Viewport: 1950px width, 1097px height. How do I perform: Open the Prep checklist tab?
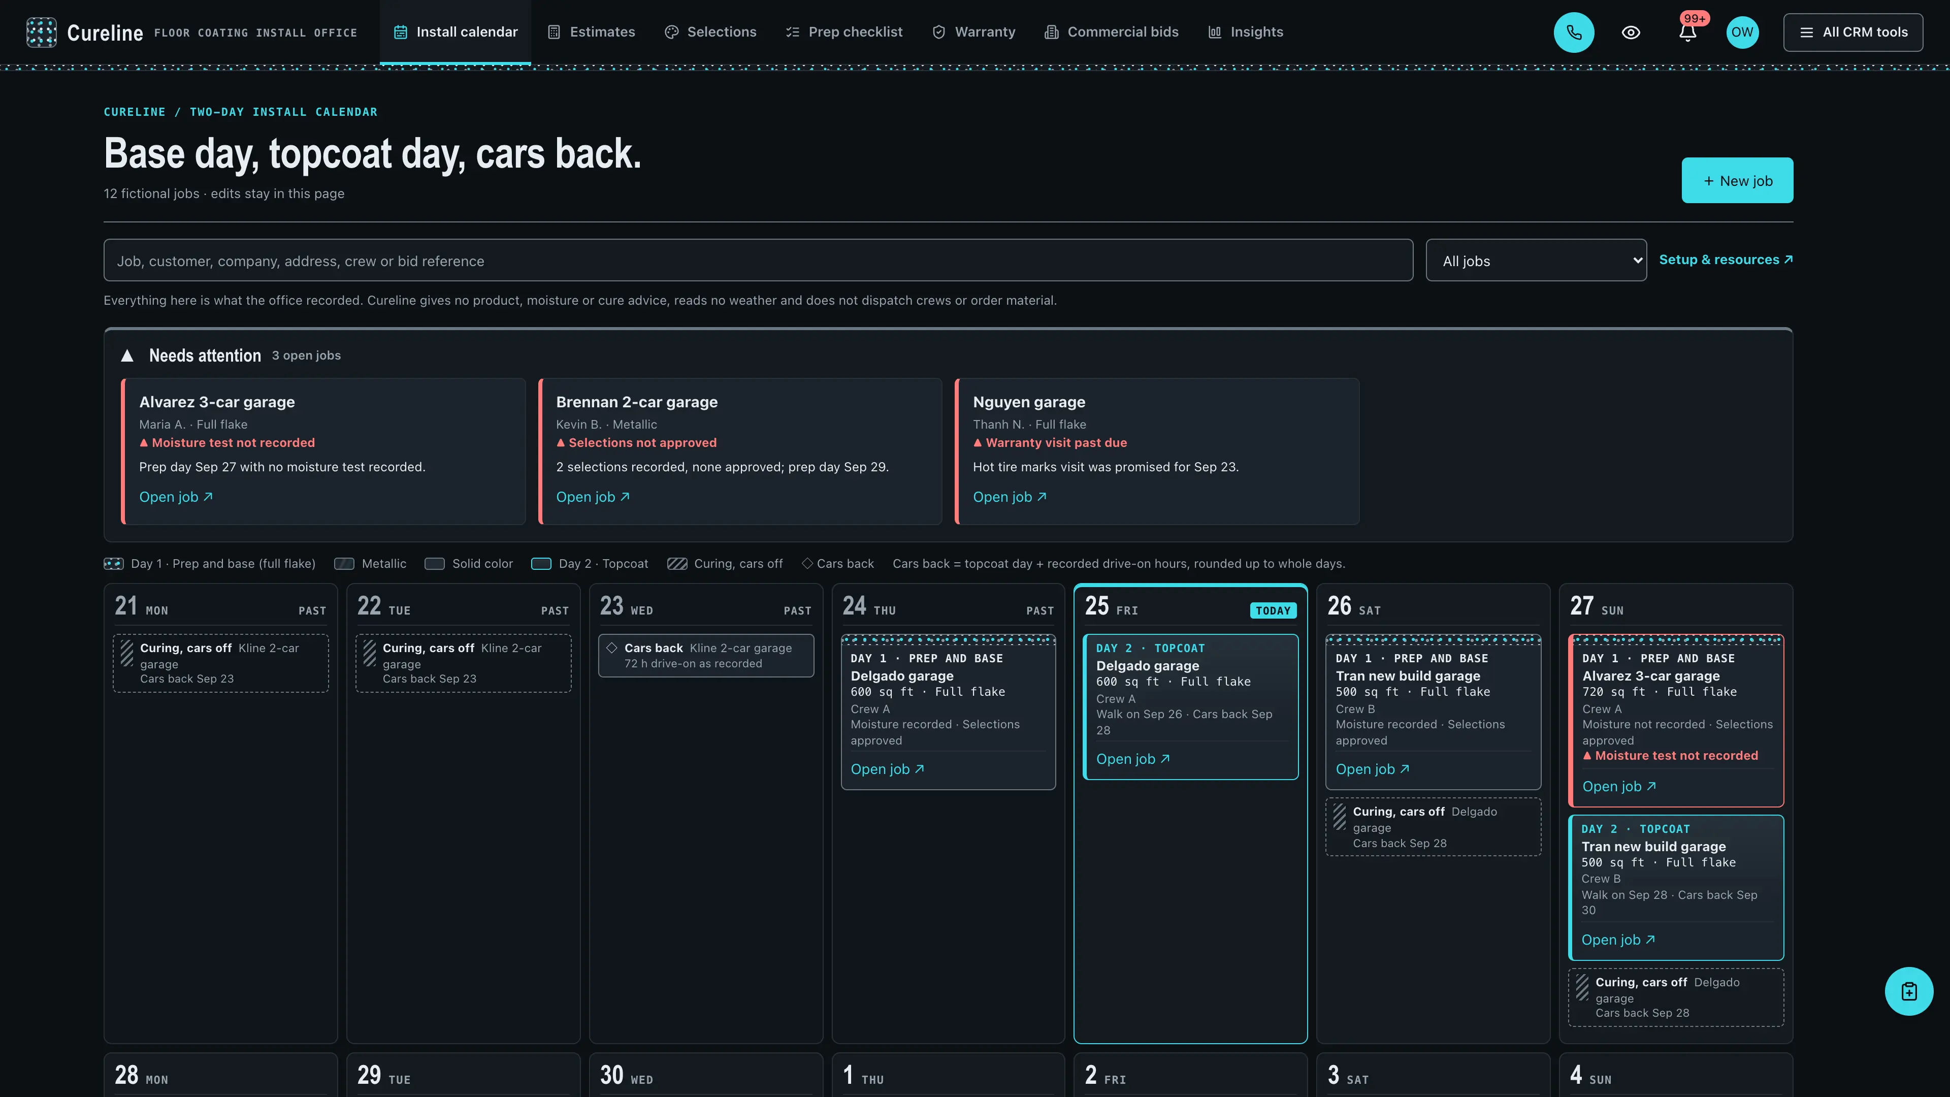coord(844,32)
